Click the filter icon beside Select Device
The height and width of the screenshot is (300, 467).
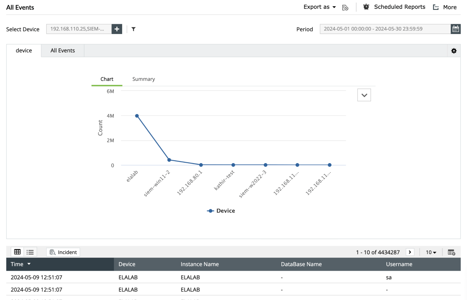pos(133,29)
